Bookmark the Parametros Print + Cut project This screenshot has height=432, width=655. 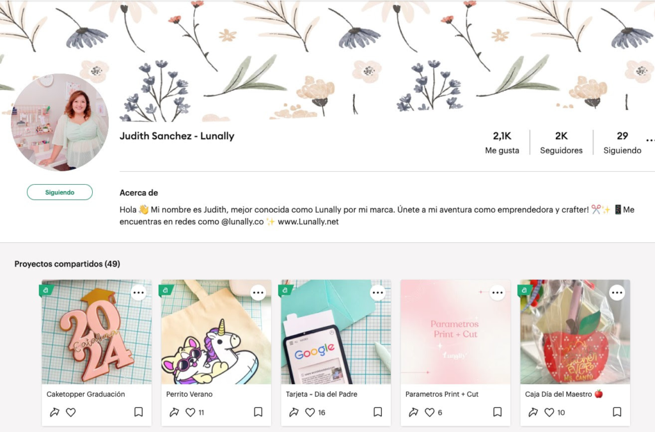(x=498, y=412)
